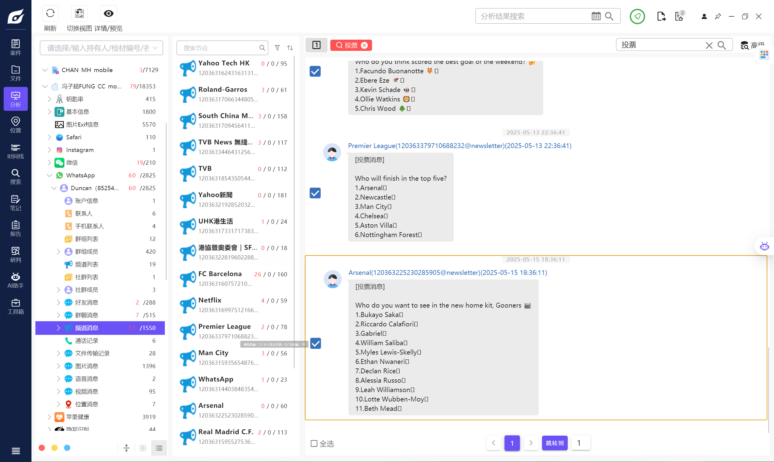The width and height of the screenshot is (774, 462).
Task: Click the refresh (刷新) toolbar icon
Action: [x=50, y=13]
